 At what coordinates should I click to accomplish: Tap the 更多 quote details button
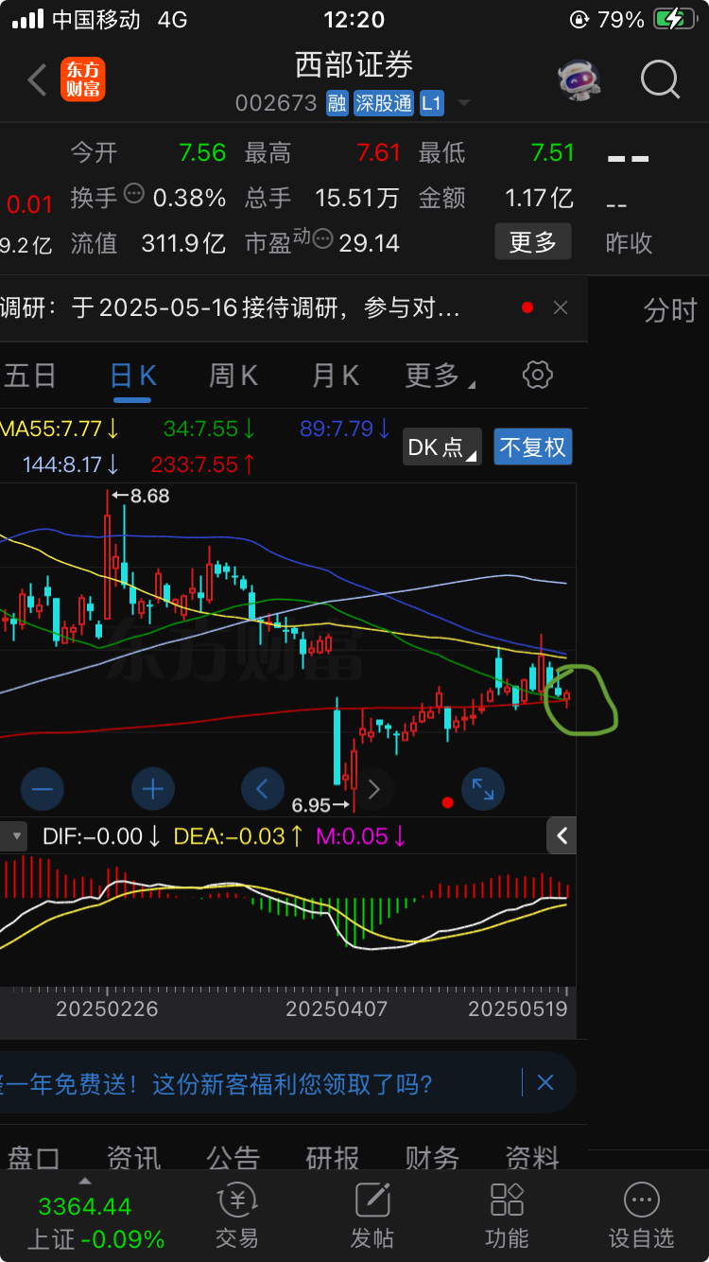(533, 242)
